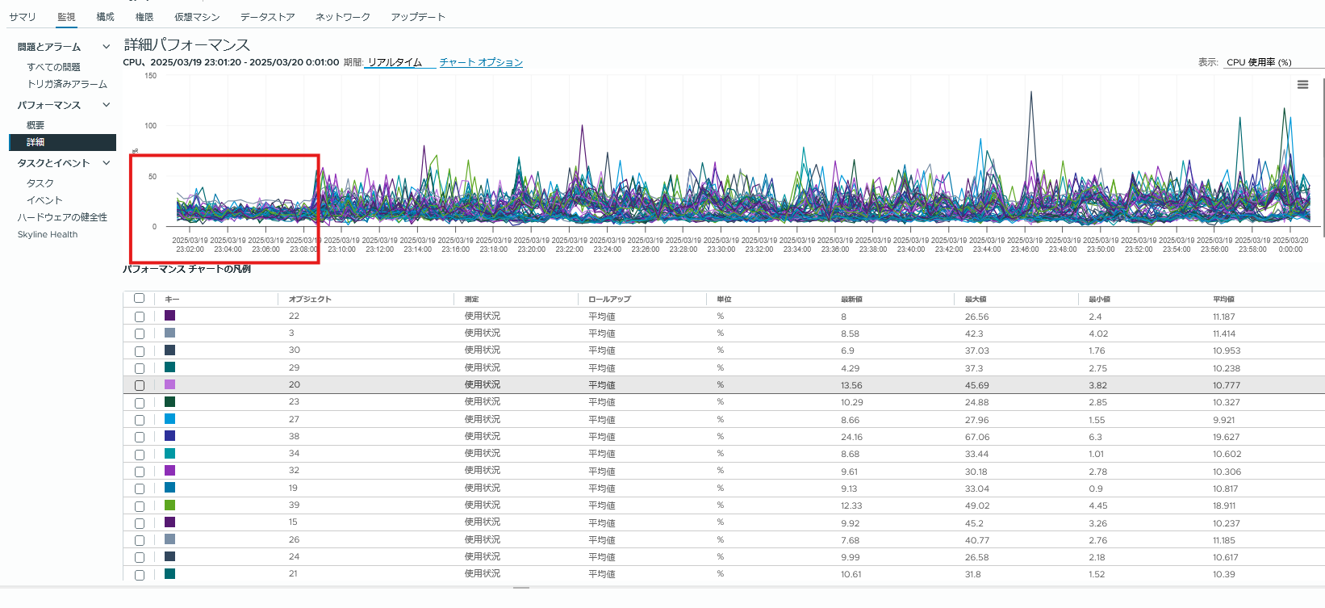
Task: Click the average value 18.911 cell
Action: 1224,505
